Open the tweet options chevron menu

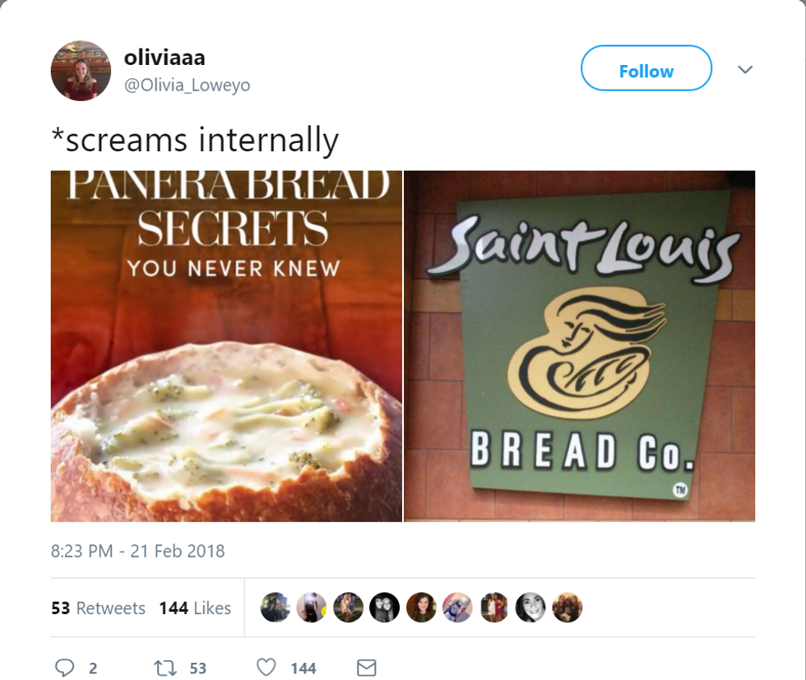pyautogui.click(x=745, y=70)
